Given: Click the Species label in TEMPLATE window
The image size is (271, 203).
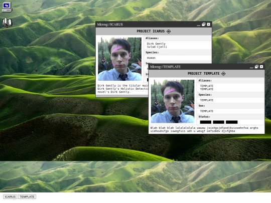Looking at the screenshot, I should click(x=205, y=95).
